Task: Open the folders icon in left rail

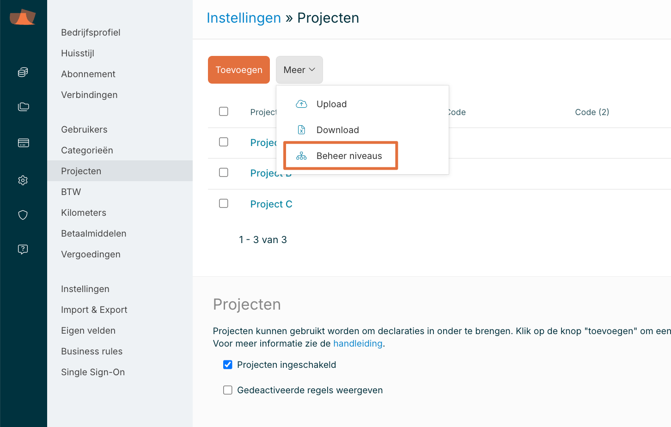Action: click(23, 107)
